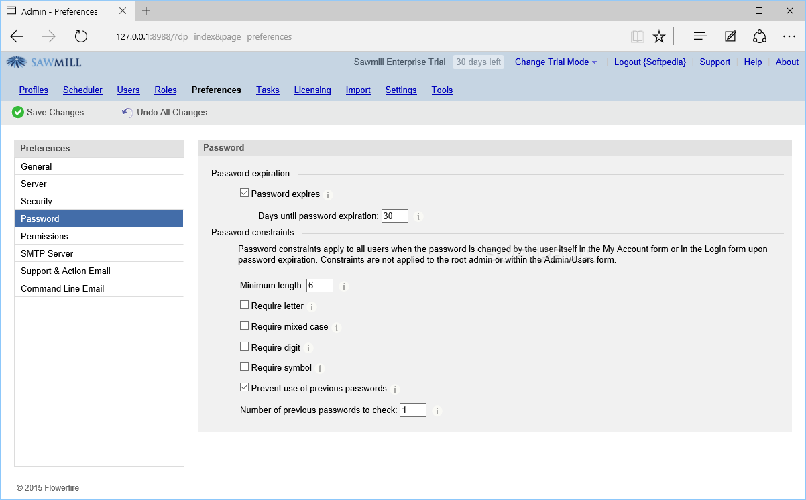Go to the Import tab
This screenshot has height=500, width=806.
coord(358,90)
